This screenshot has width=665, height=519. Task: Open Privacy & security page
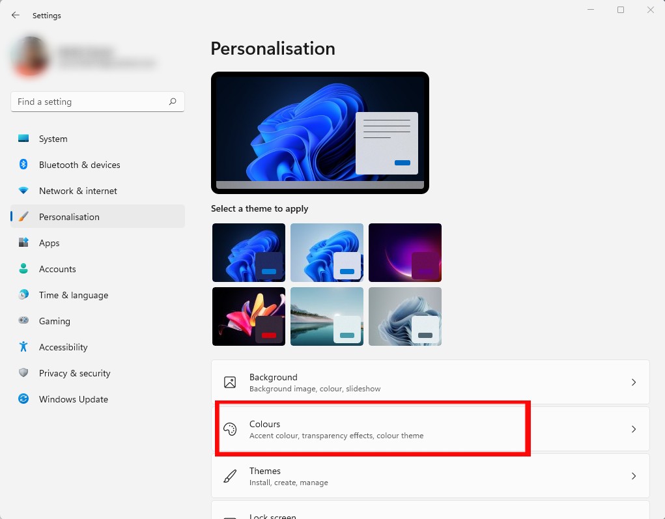[x=98, y=373]
